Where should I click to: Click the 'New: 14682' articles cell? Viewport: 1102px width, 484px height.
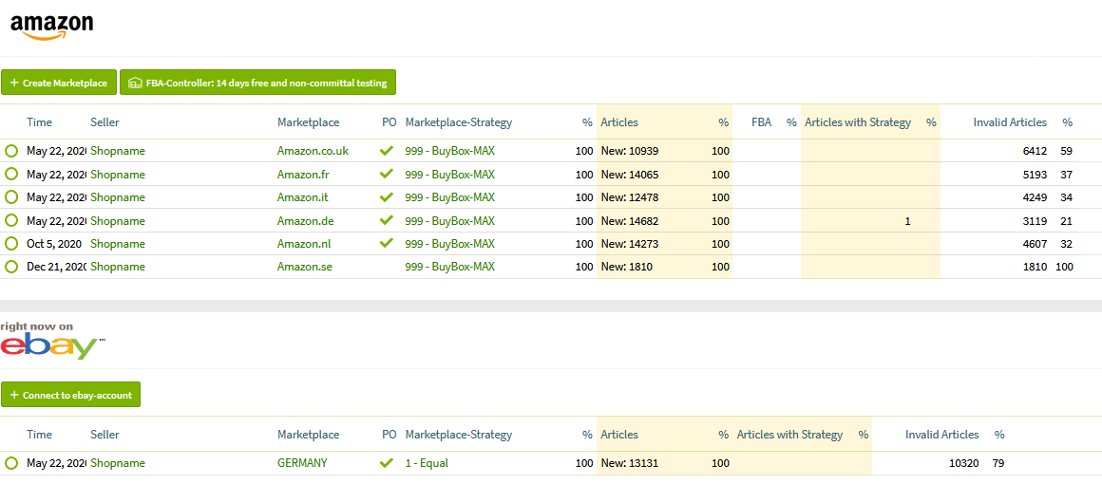click(630, 220)
